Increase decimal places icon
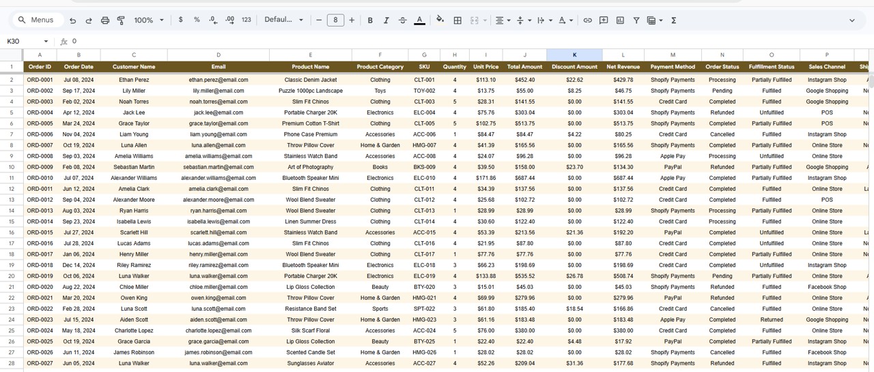 pos(229,20)
